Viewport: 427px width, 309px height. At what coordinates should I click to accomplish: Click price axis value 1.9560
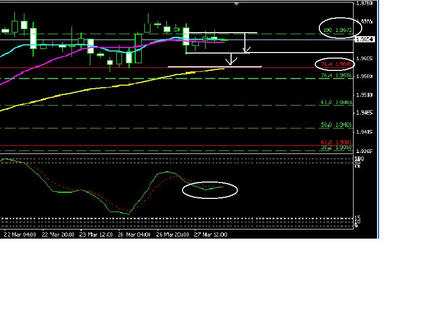tap(364, 76)
